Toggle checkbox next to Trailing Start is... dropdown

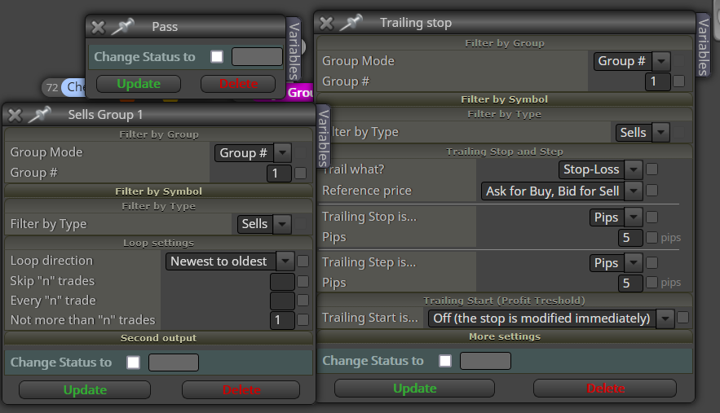[682, 317]
